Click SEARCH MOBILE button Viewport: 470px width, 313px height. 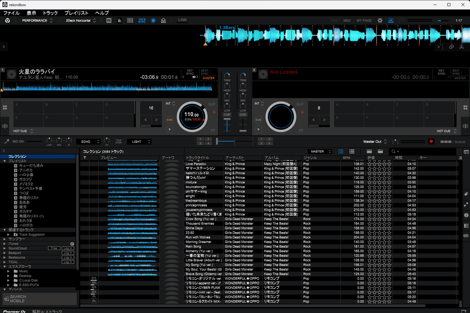tap(39, 299)
